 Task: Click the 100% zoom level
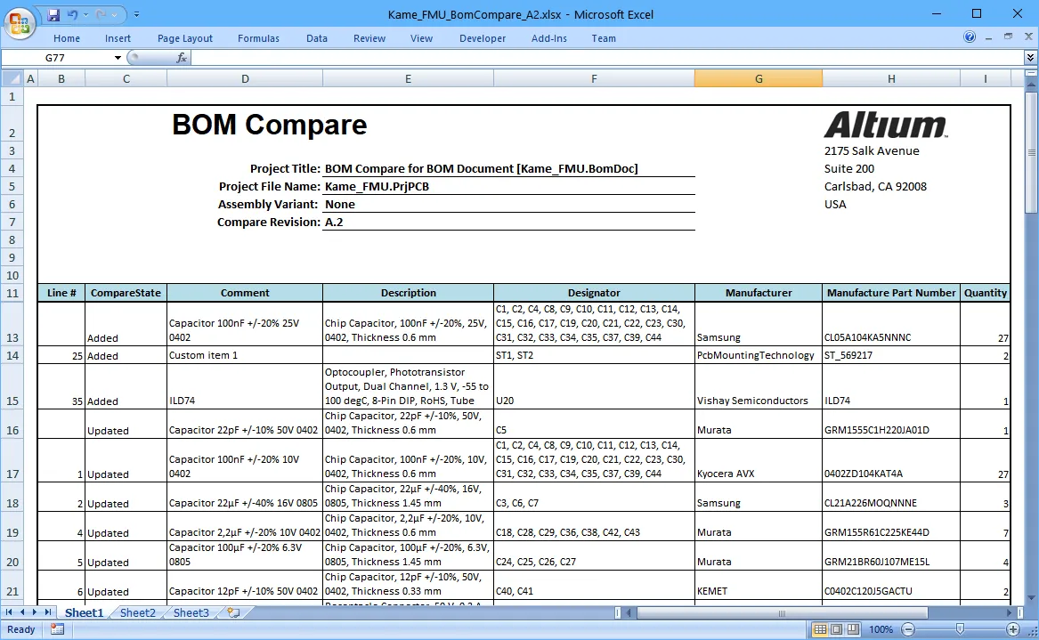click(881, 629)
